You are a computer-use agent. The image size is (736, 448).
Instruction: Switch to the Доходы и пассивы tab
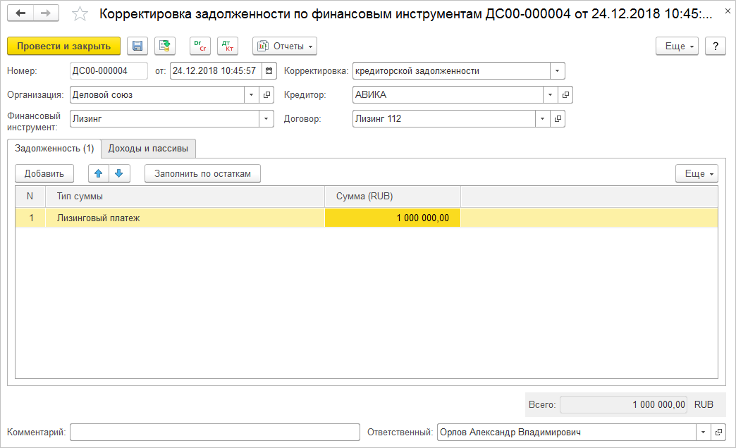148,148
